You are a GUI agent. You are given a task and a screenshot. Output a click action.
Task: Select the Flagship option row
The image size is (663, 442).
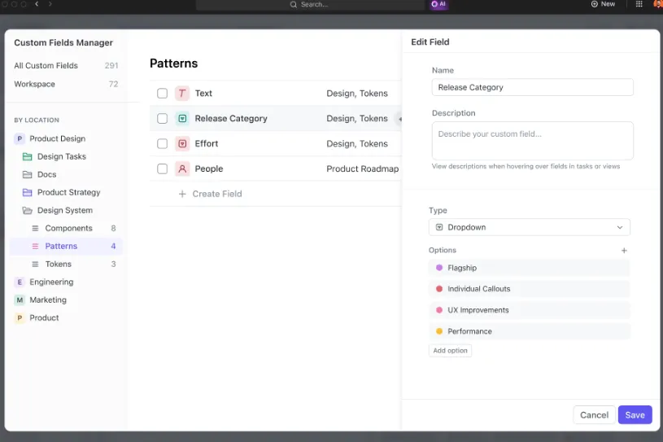[530, 268]
